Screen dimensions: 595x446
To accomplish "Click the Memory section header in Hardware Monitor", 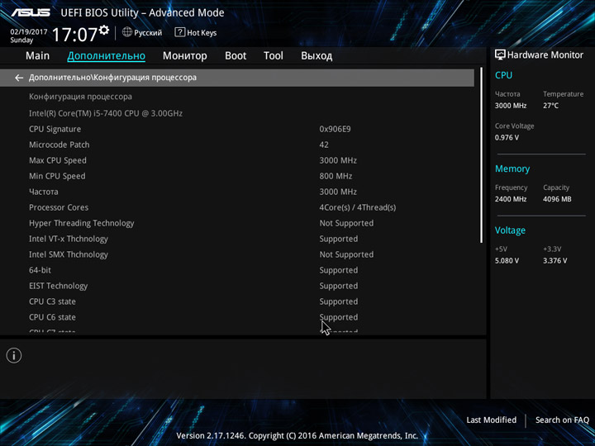I will tap(512, 168).
